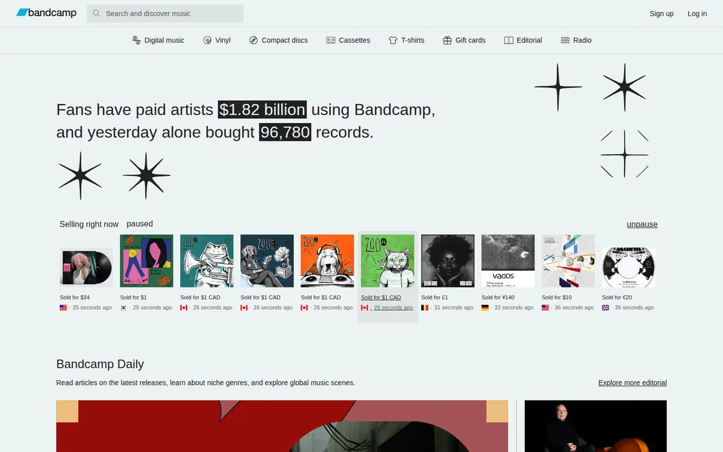Click the Compact discs icon
The image size is (723, 452).
(x=254, y=40)
